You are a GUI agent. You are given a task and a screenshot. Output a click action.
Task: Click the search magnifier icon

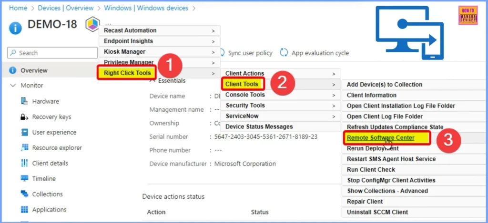13,53
